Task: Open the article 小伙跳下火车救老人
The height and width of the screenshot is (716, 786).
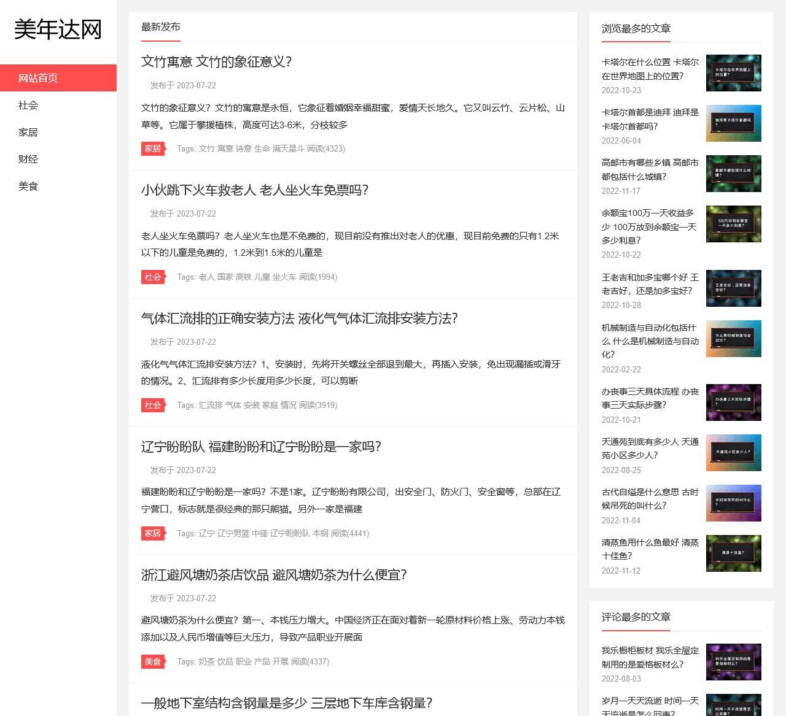Action: (x=255, y=190)
